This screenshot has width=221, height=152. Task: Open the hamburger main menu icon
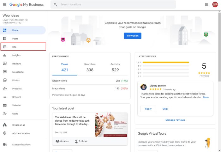(x=4, y=5)
